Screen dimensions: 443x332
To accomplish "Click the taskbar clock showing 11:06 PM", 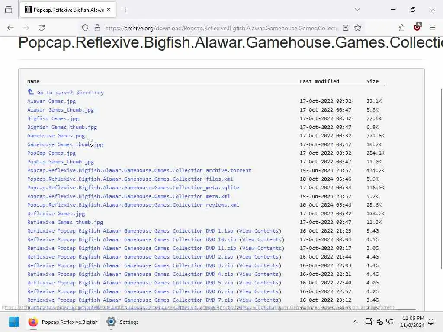I will click(412, 322).
